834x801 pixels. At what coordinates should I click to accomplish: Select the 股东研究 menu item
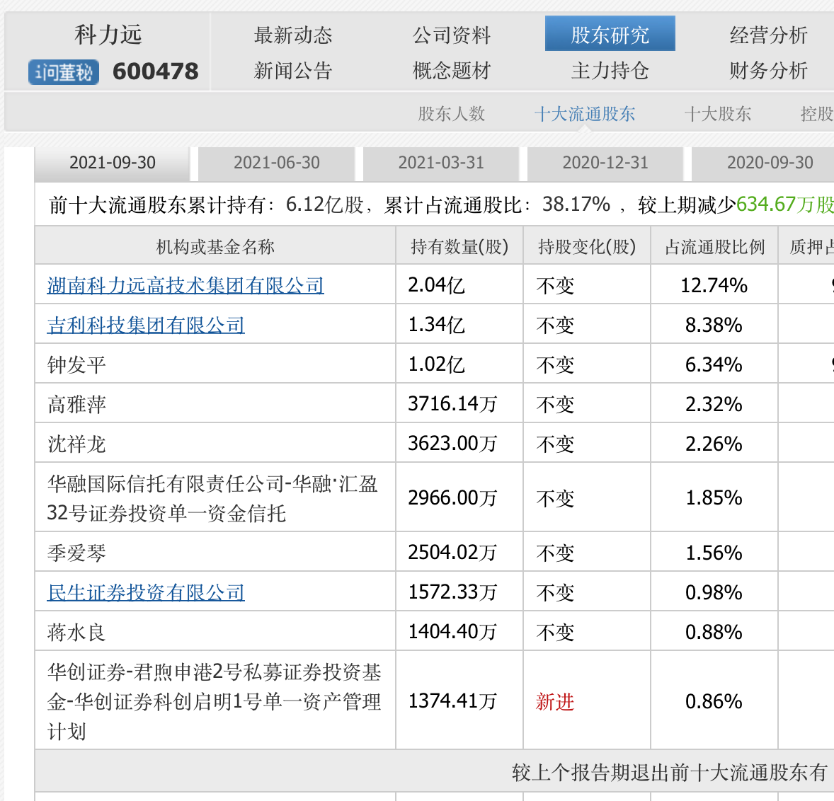[610, 33]
